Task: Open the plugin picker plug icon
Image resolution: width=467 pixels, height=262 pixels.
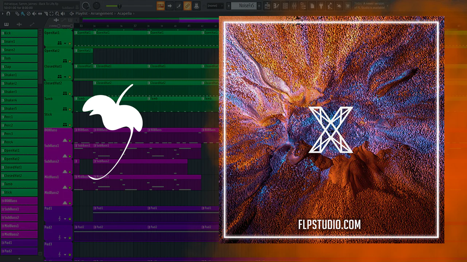Action: coord(321,6)
